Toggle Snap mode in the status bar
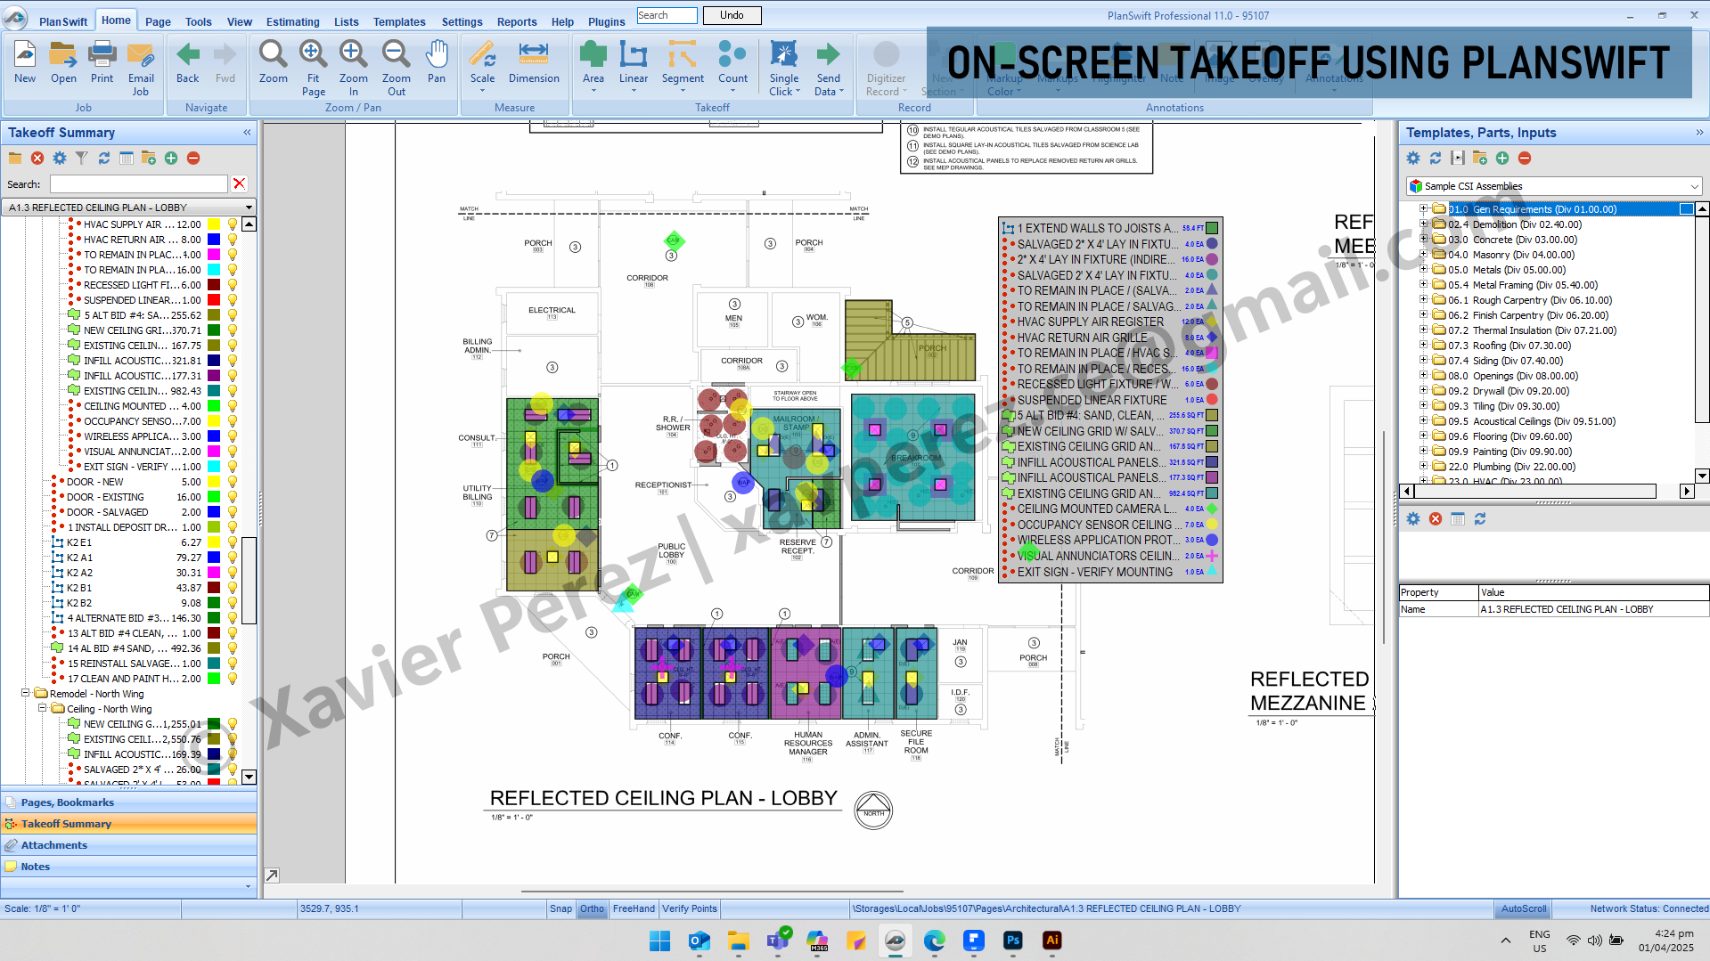The height and width of the screenshot is (961, 1710). (560, 908)
